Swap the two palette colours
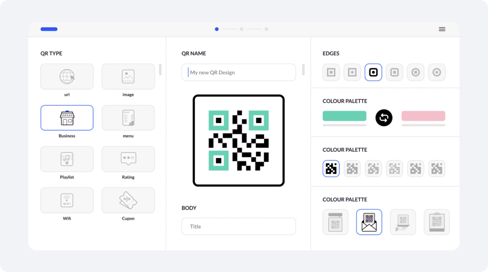Screen dimensions: 488x272 (384, 118)
